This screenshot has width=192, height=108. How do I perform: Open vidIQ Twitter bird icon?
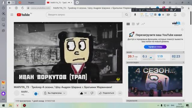point(138,24)
